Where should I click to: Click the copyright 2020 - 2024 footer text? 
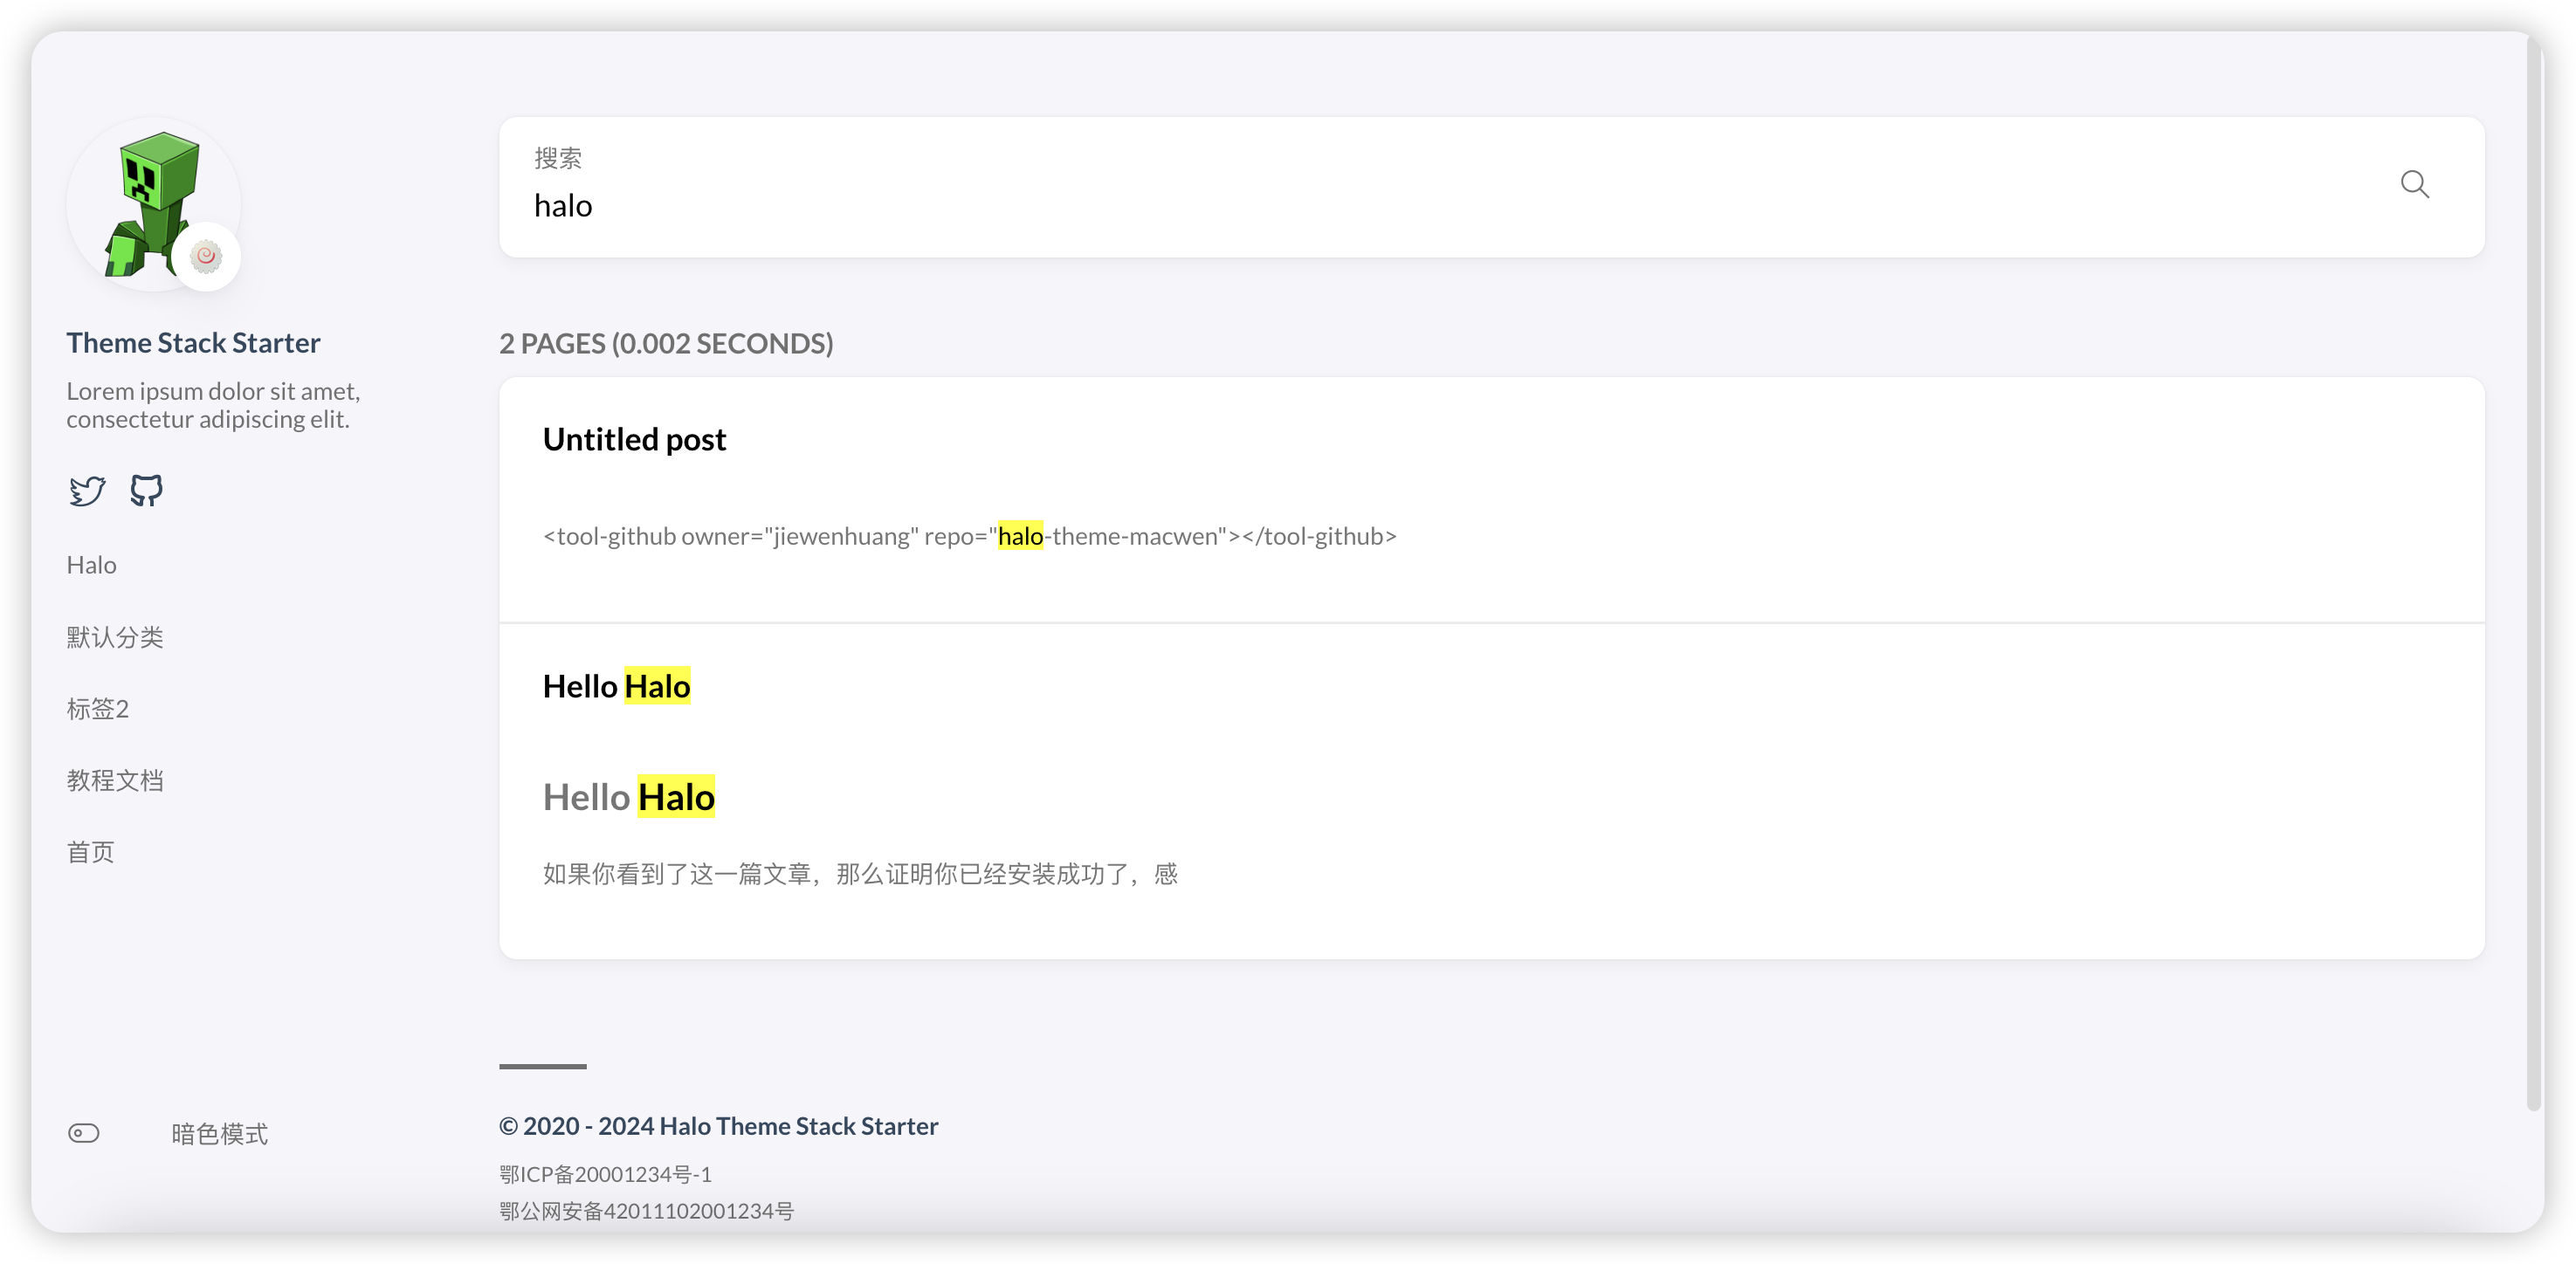point(718,1126)
